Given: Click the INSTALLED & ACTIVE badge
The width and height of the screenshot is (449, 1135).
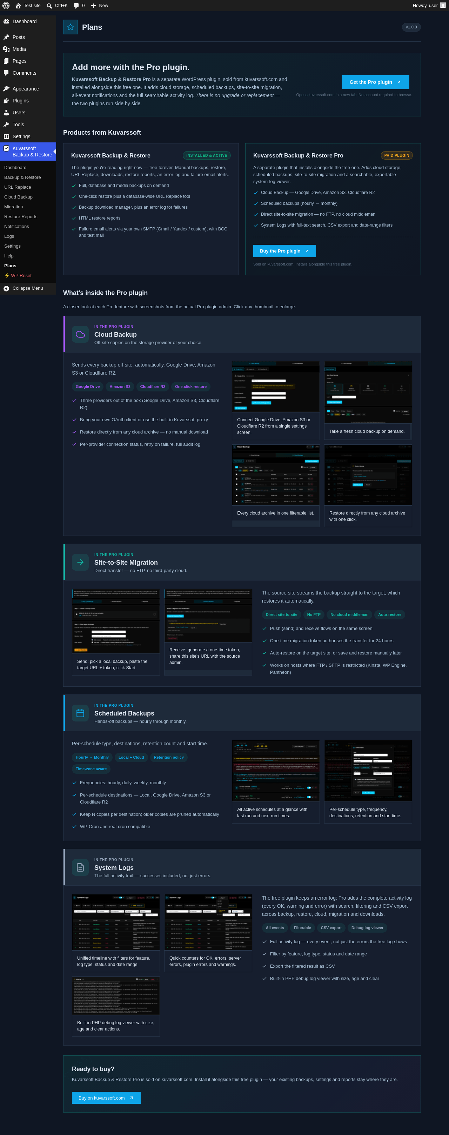Looking at the screenshot, I should click(x=207, y=155).
